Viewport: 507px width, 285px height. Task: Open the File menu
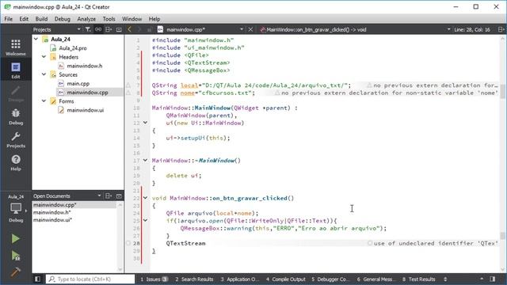(x=9, y=19)
